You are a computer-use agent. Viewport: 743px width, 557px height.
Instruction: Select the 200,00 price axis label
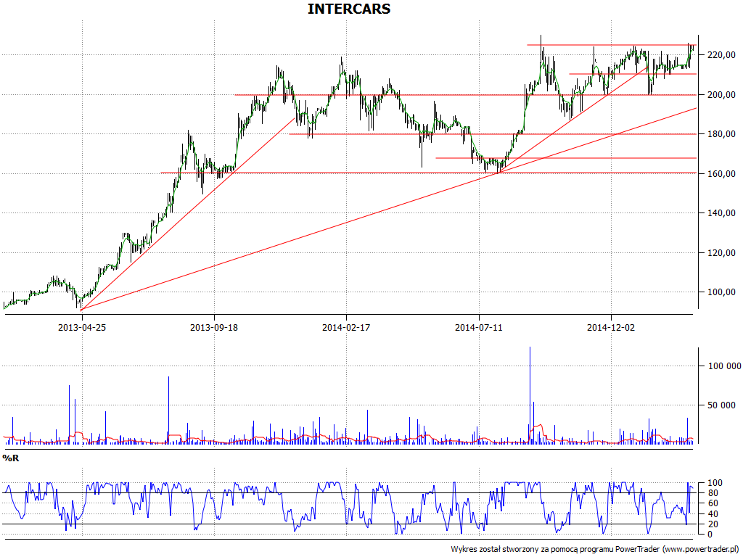click(x=721, y=95)
